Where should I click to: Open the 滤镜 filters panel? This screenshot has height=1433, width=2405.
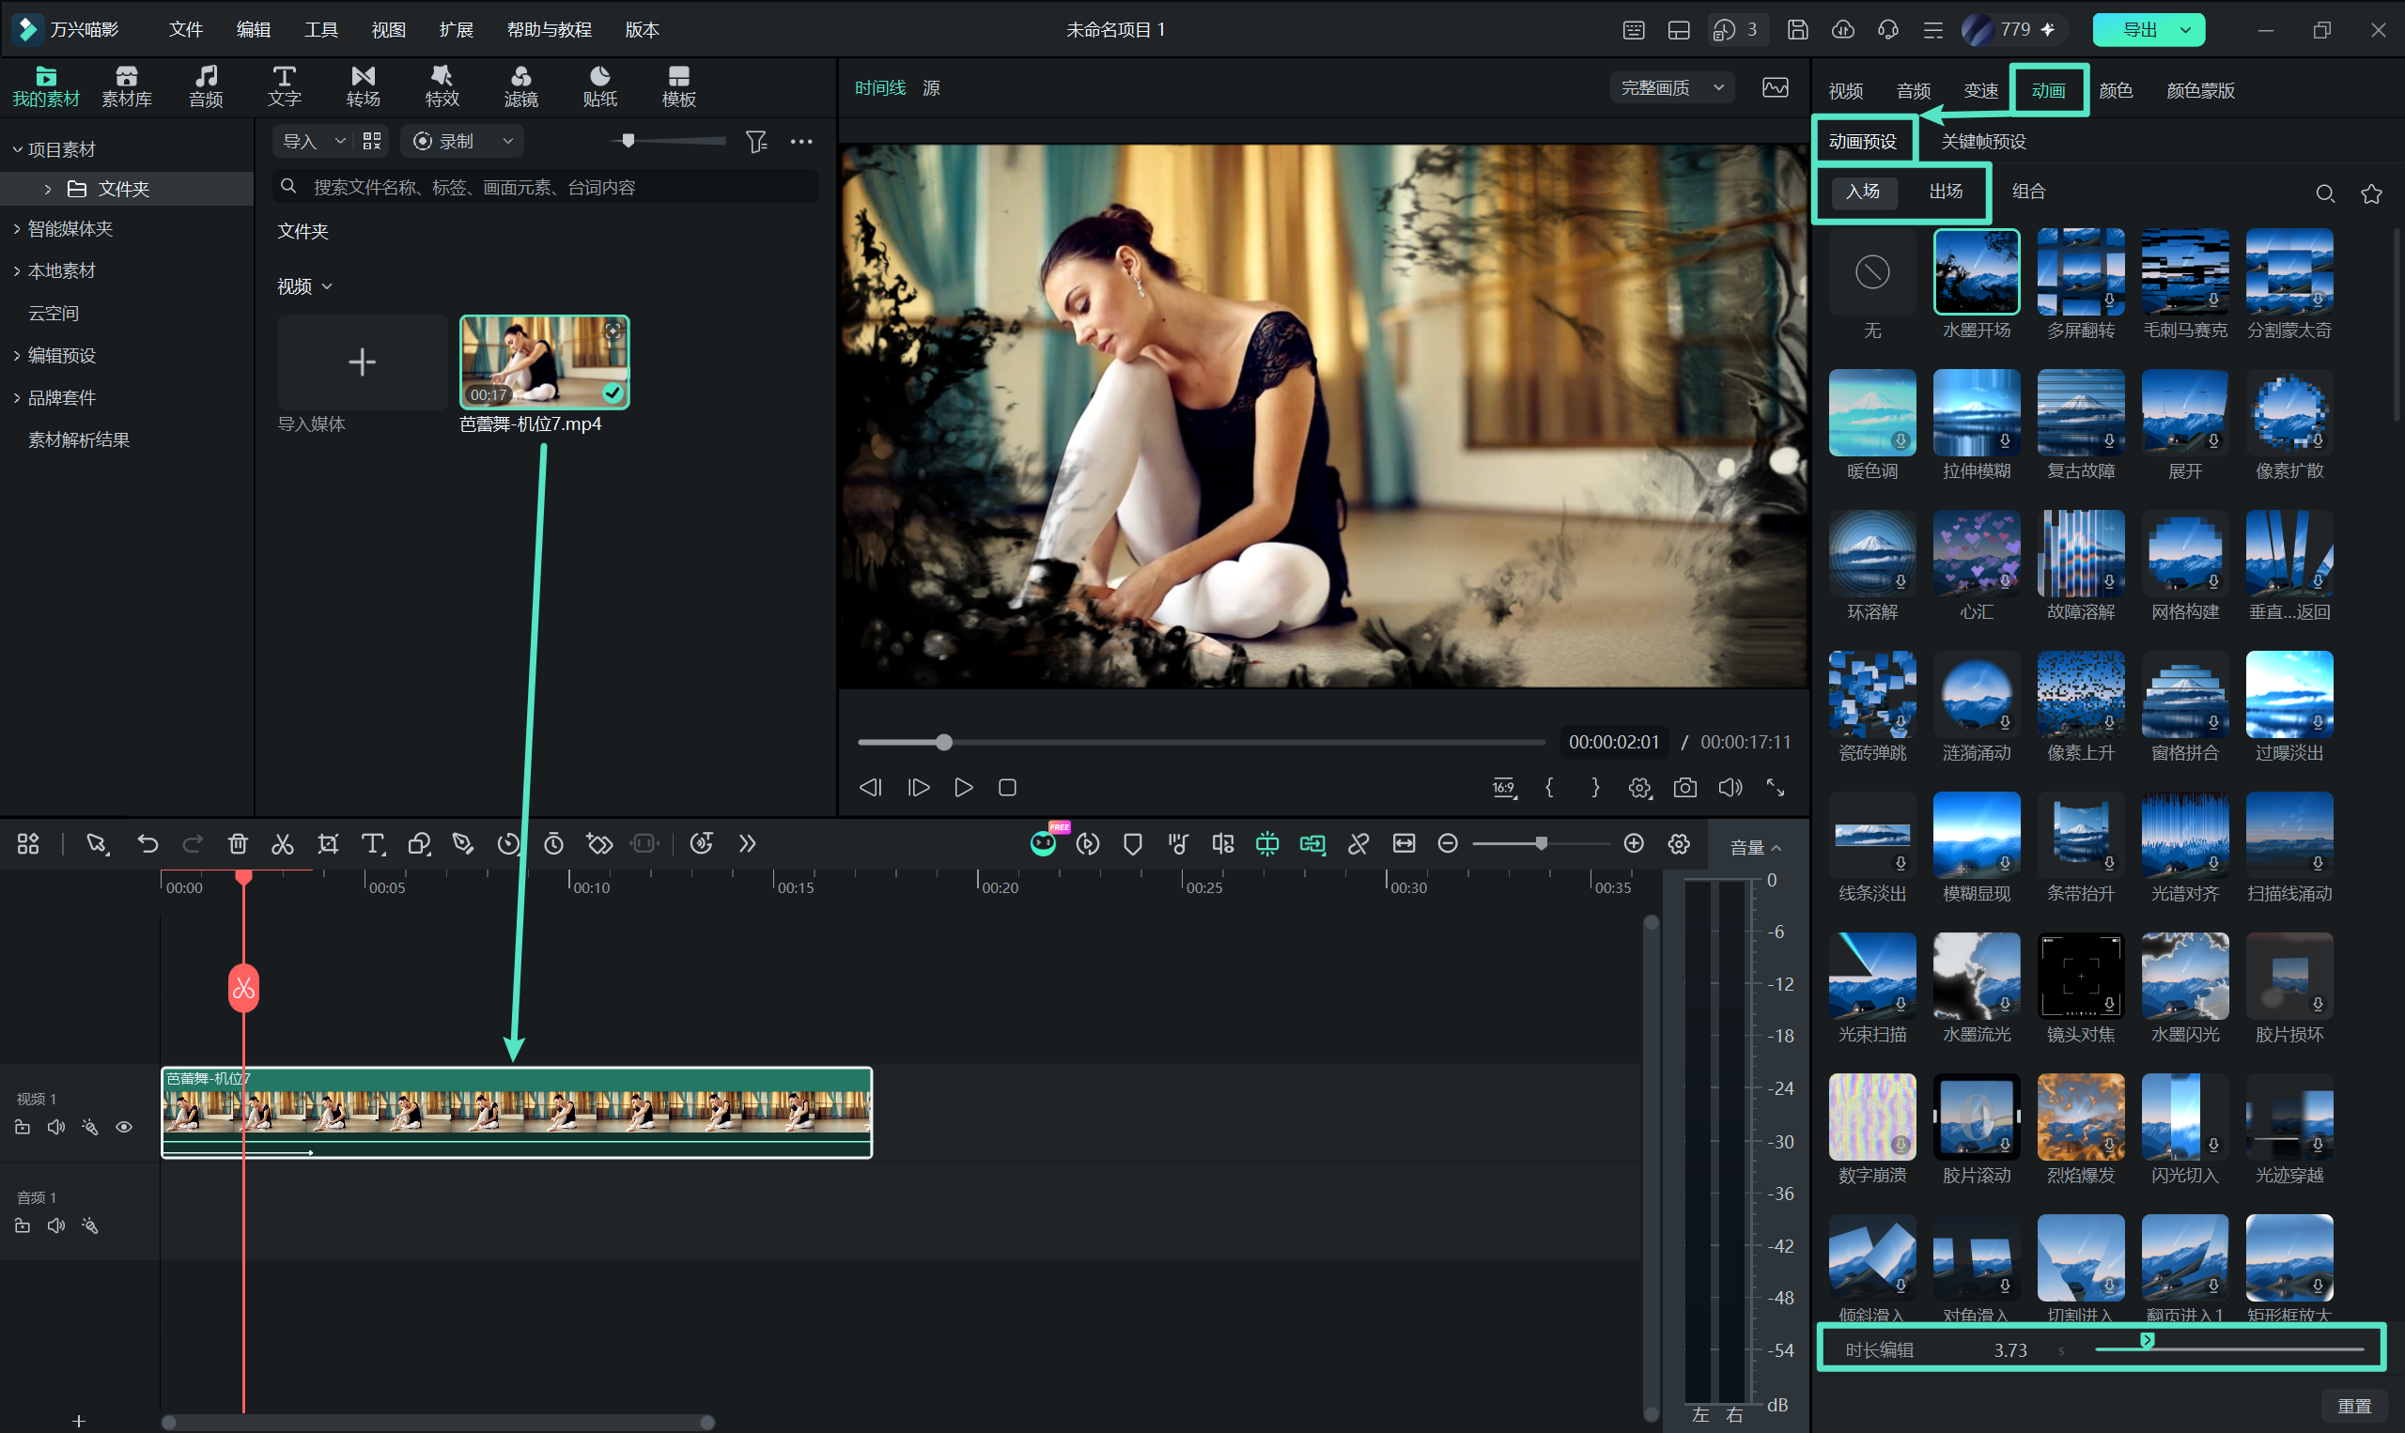(x=521, y=86)
